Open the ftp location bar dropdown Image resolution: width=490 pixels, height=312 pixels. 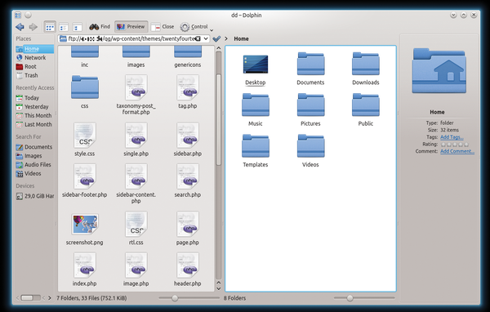[206, 38]
